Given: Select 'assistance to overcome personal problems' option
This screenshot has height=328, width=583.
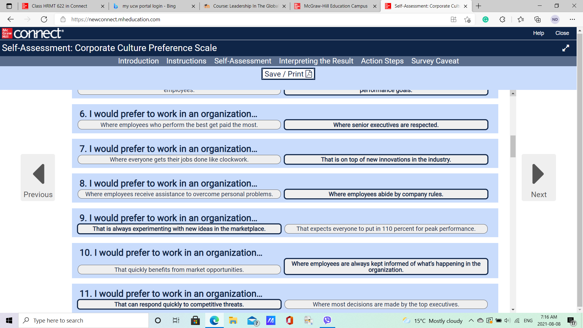Looking at the screenshot, I should pyautogui.click(x=179, y=194).
